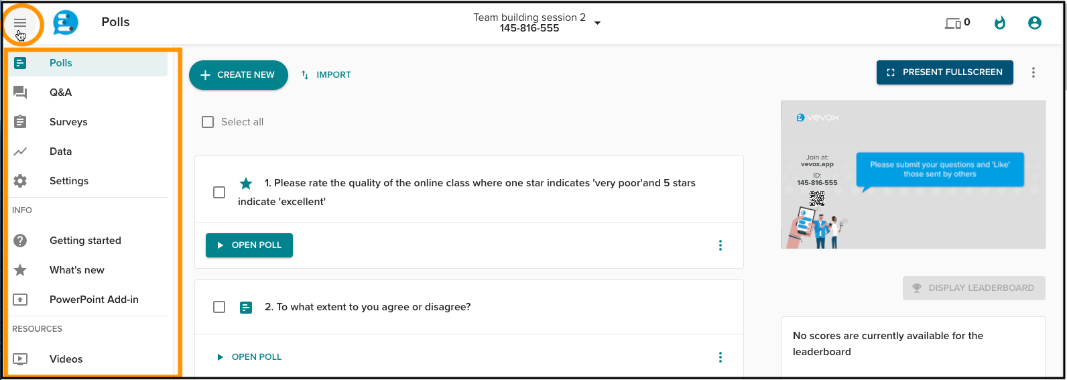Click Open Poll for poll 1
1067x380 pixels.
coord(249,245)
